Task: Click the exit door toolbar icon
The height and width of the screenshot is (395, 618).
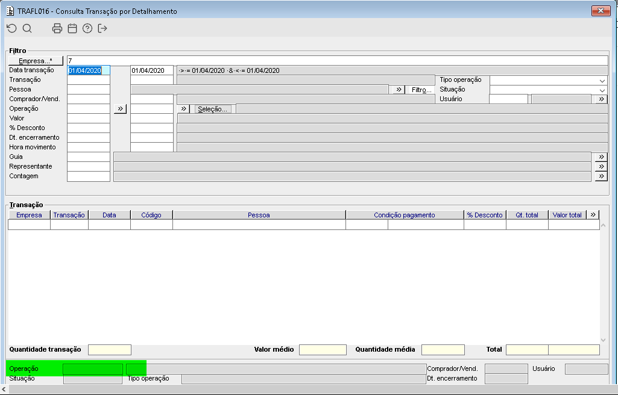Action: [x=102, y=28]
